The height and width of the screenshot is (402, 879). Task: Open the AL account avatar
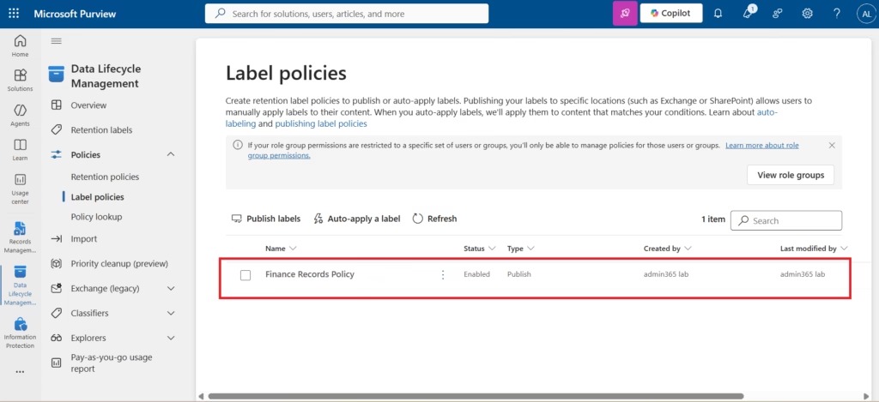point(865,14)
